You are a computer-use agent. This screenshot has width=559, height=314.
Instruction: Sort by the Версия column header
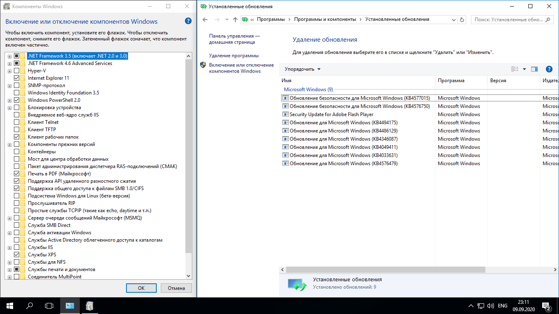click(x=514, y=81)
